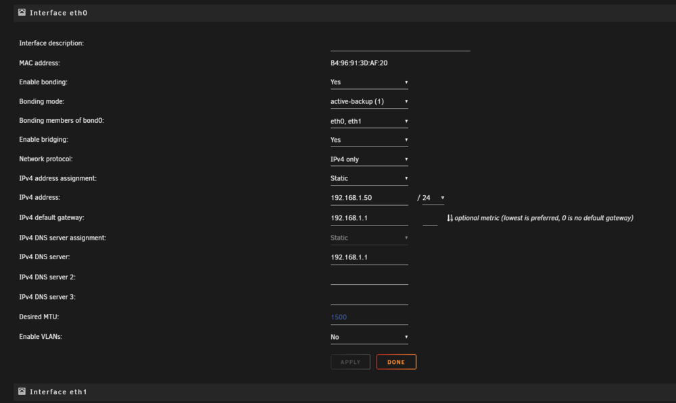Viewport: 676px width, 403px height.
Task: Open the Enable bonding dropdown
Action: (x=369, y=82)
